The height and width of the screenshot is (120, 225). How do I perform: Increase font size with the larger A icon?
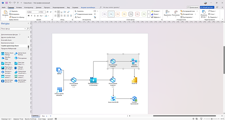tap(48, 12)
